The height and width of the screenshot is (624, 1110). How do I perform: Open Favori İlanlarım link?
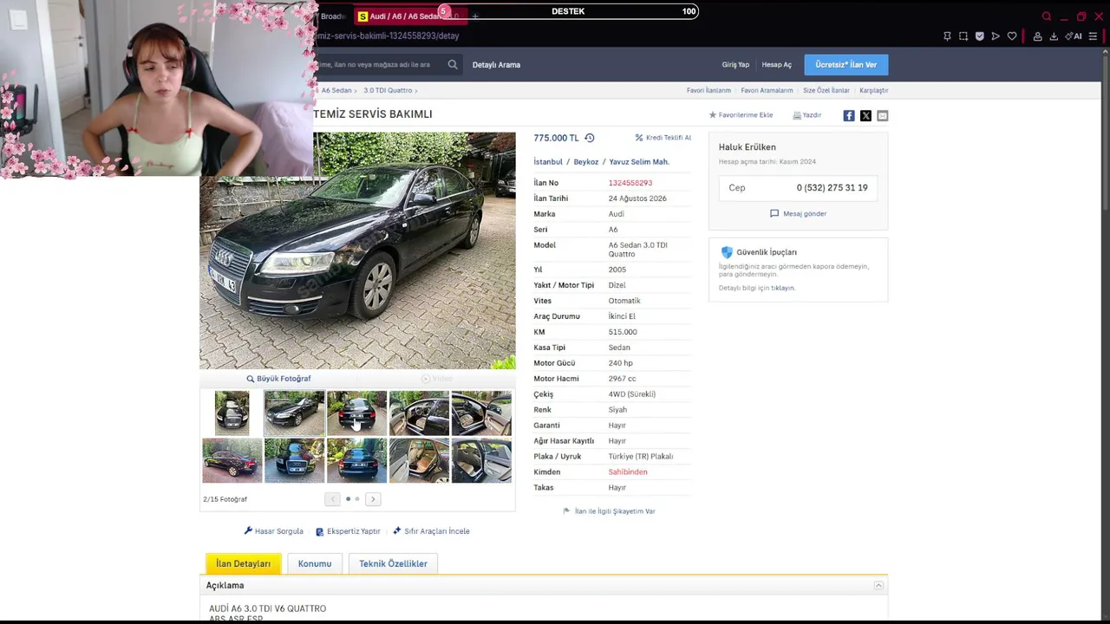click(708, 90)
